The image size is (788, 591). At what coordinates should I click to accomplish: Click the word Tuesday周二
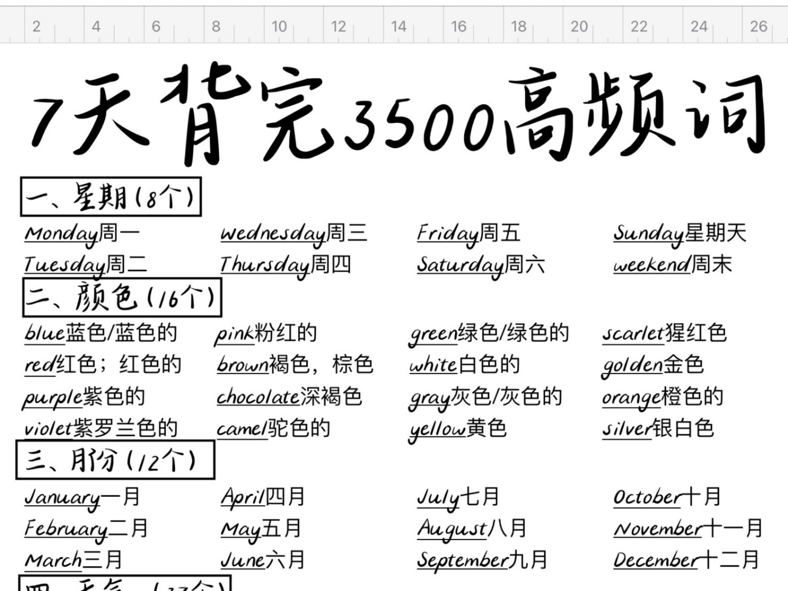click(85, 266)
